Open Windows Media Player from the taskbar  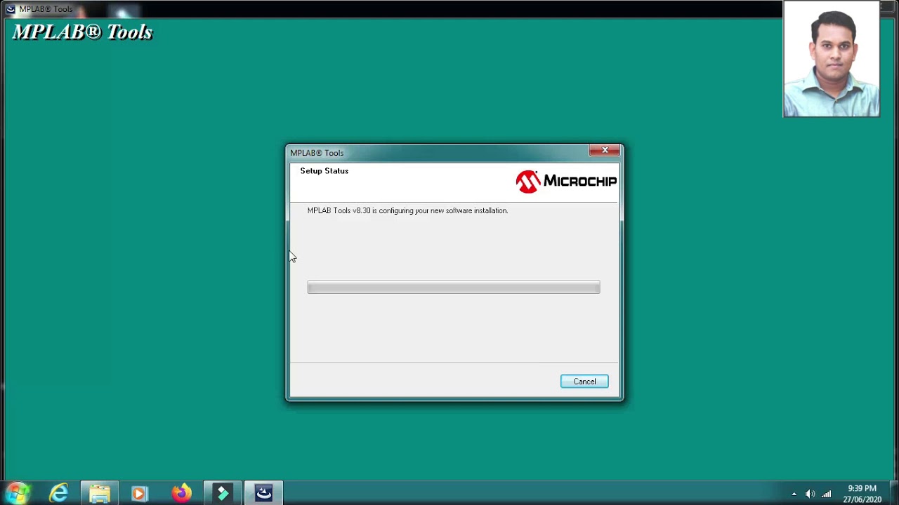tap(140, 493)
